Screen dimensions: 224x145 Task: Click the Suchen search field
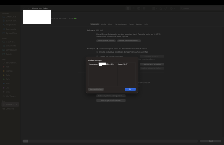(x=201, y=8)
